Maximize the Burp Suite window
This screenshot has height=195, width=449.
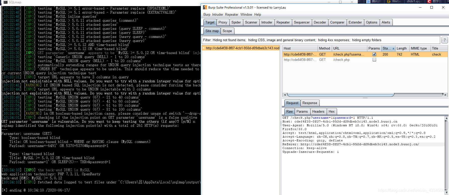pyautogui.click(x=432, y=7)
